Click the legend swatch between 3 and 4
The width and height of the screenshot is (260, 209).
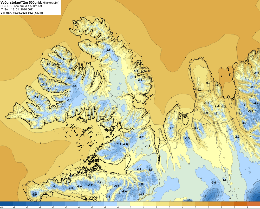click(175, 204)
